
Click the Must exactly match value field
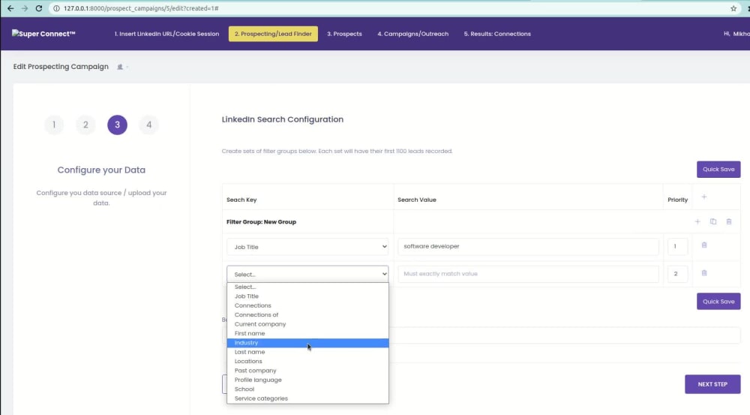point(528,274)
